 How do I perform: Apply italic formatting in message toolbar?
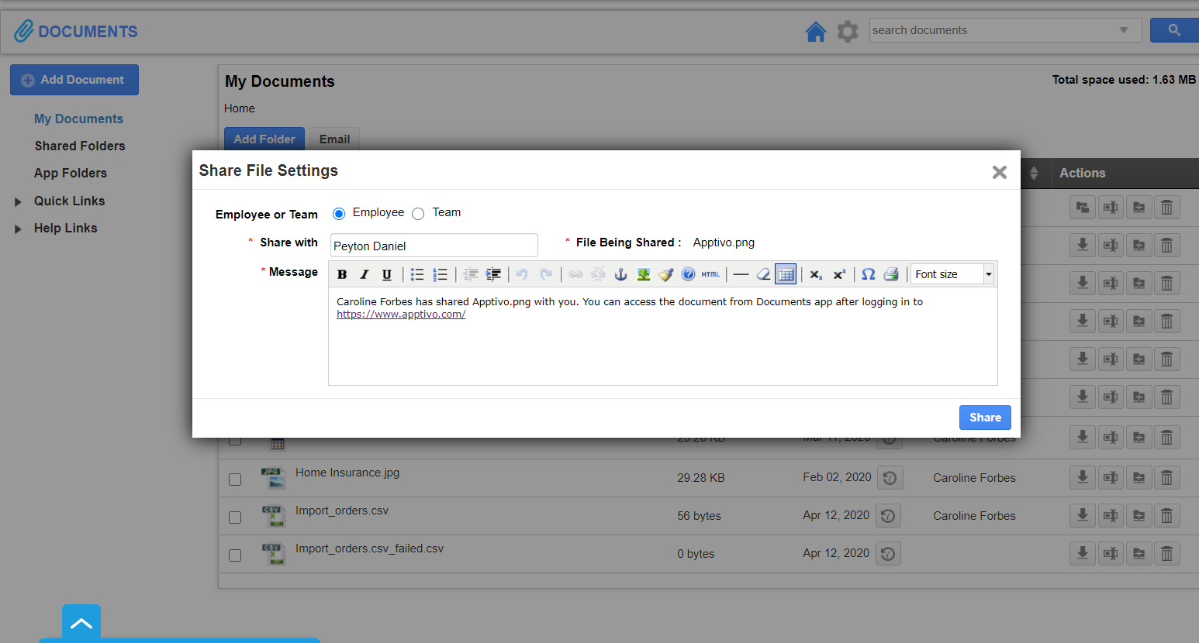point(364,274)
